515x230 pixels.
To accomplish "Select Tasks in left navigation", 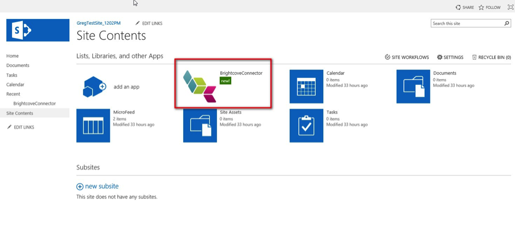I will (12, 75).
